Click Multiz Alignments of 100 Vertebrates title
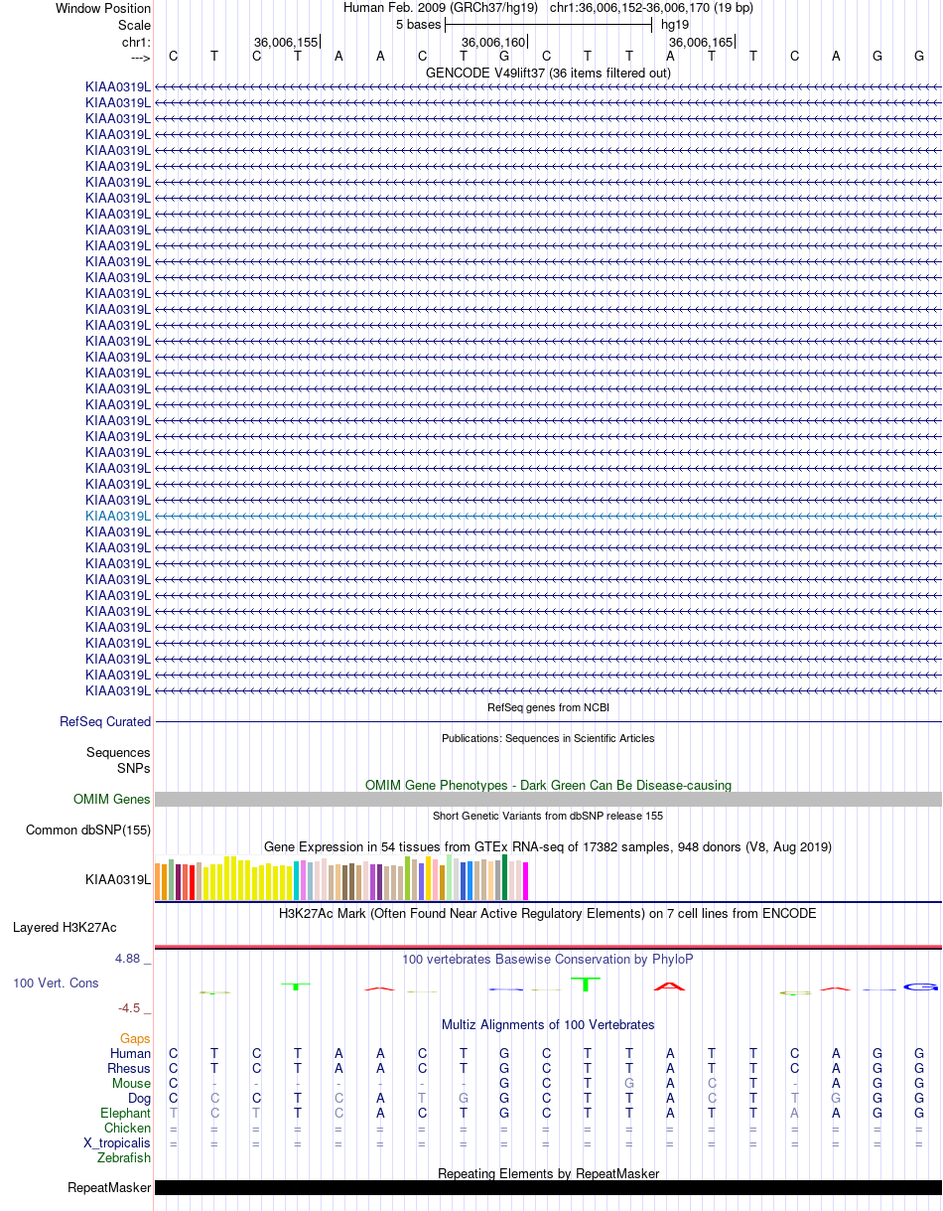 click(x=548, y=1024)
